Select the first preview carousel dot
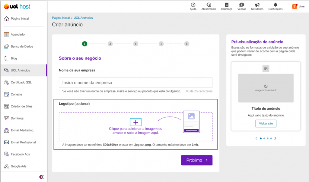 261,139
